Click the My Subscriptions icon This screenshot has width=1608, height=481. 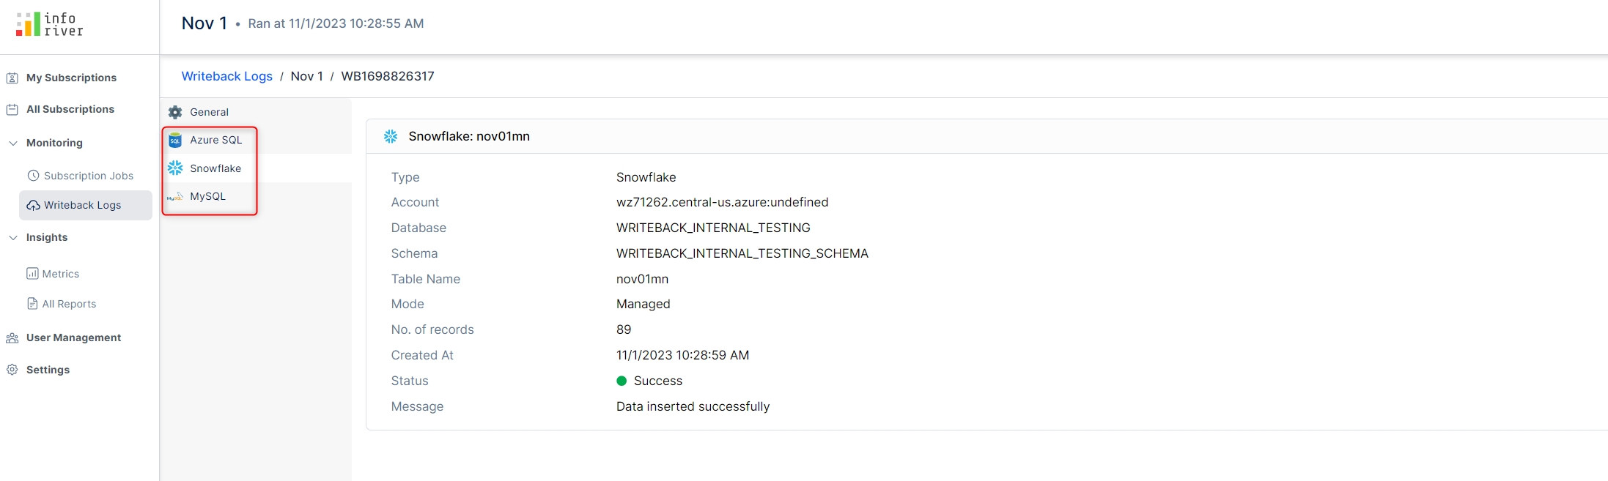(12, 78)
